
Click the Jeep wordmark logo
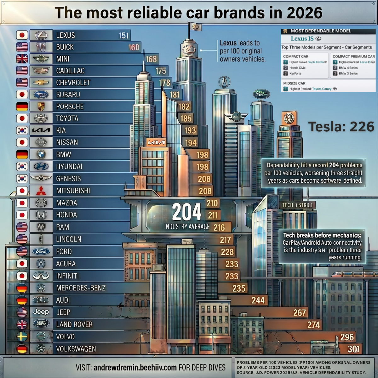pyautogui.click(x=41, y=312)
